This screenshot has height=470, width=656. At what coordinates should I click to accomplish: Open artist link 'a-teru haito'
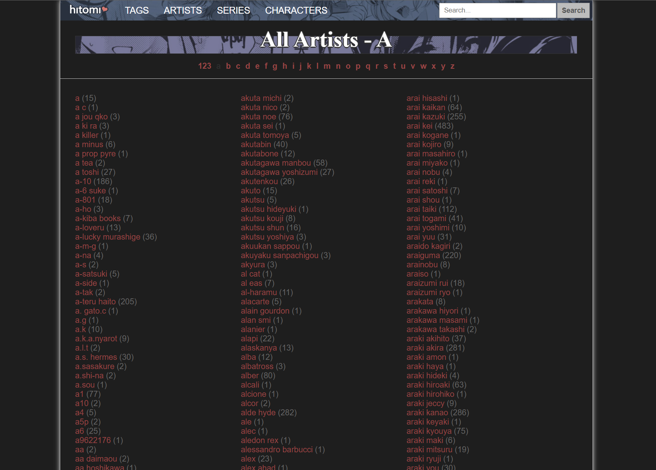tap(96, 302)
